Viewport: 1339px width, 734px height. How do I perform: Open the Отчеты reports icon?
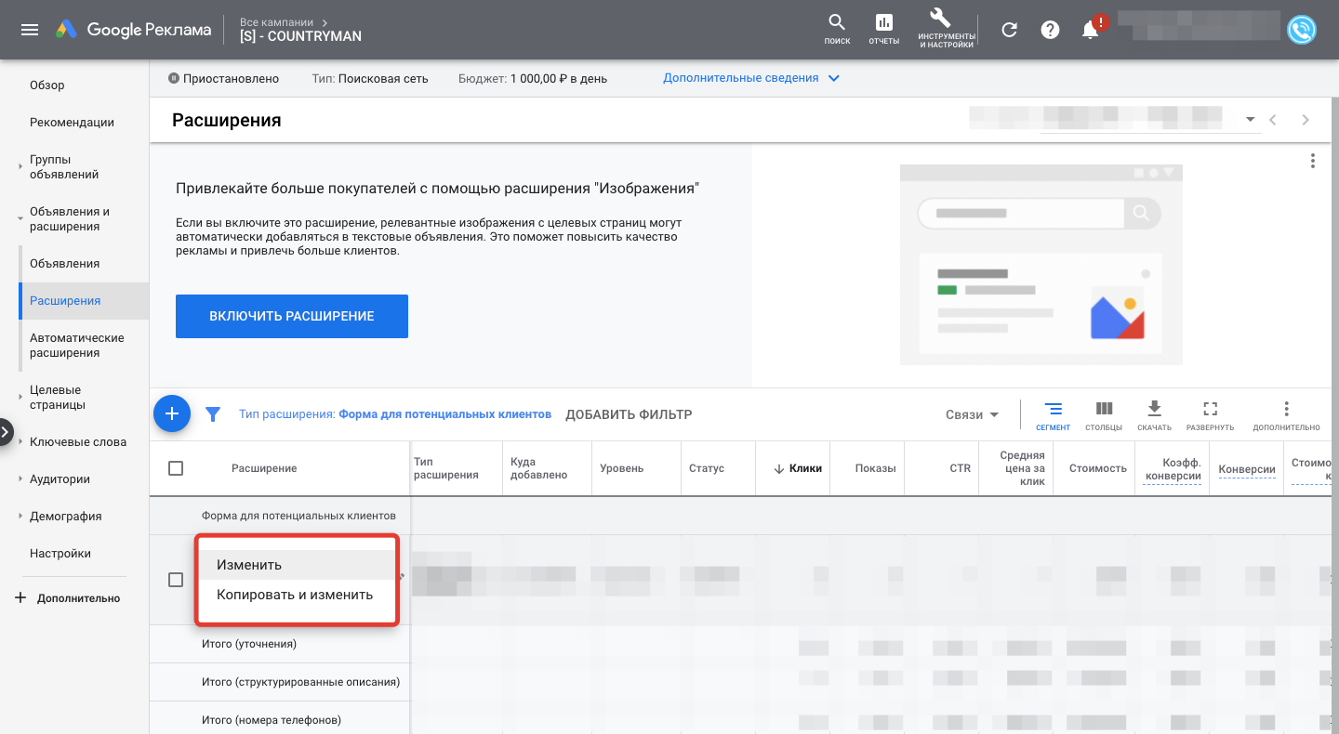pyautogui.click(x=883, y=29)
